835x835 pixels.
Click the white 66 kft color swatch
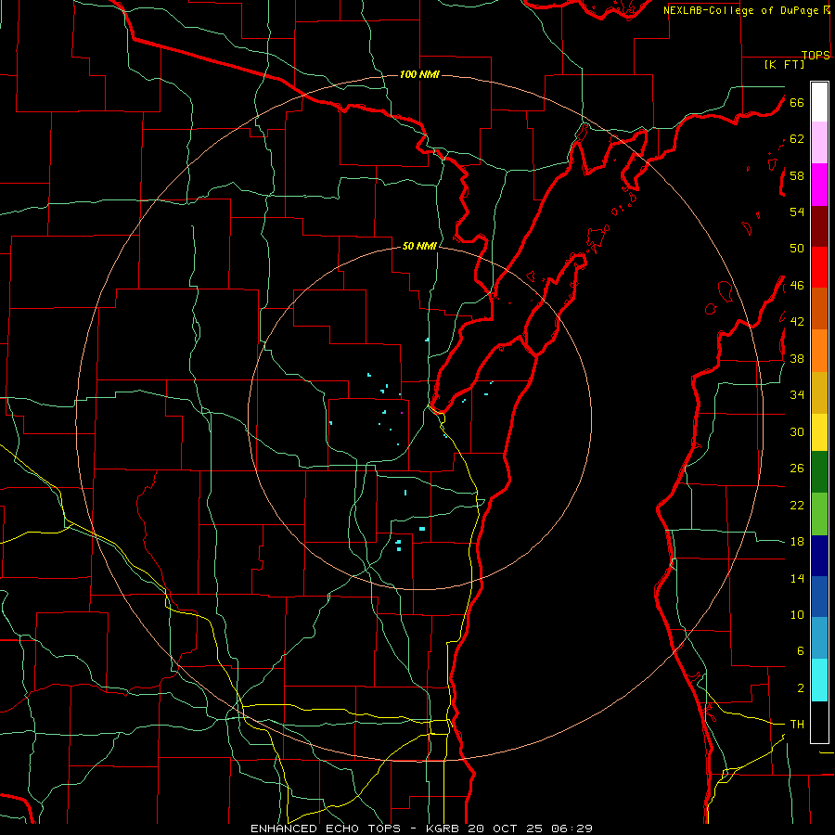[x=819, y=102]
